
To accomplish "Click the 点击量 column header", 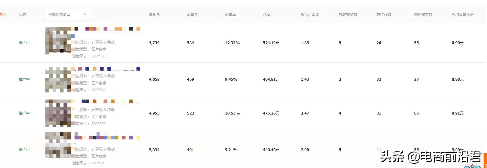I will click(192, 15).
